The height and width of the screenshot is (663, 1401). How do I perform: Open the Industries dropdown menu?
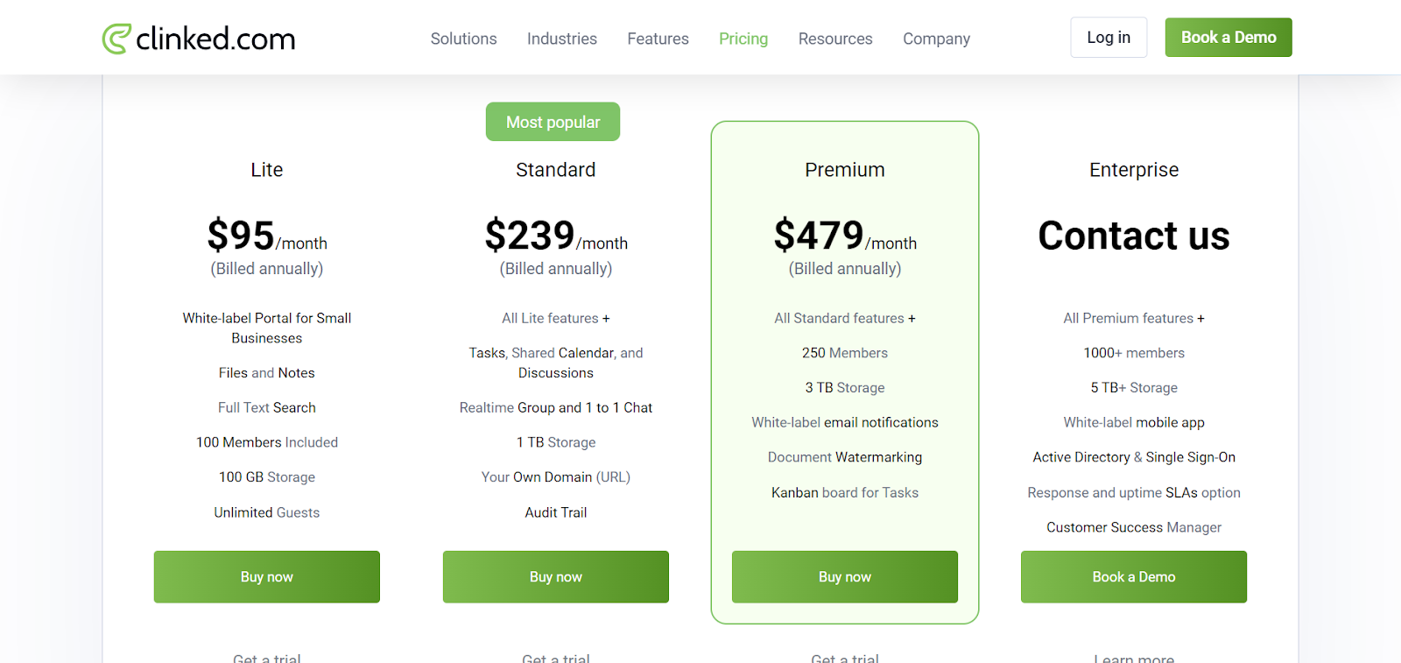pos(561,39)
